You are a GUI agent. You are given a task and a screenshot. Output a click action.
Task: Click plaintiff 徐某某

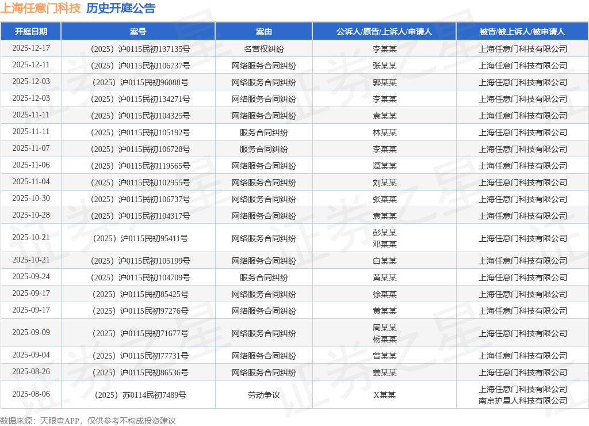click(x=385, y=294)
